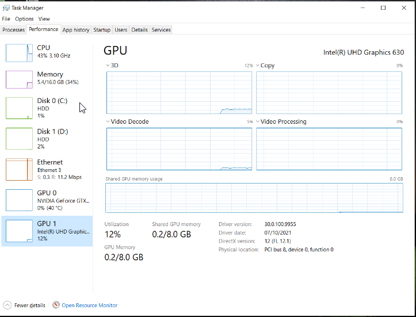Viewport: 416px width, 317px height.
Task: Switch to the Startup tab
Action: tap(102, 30)
